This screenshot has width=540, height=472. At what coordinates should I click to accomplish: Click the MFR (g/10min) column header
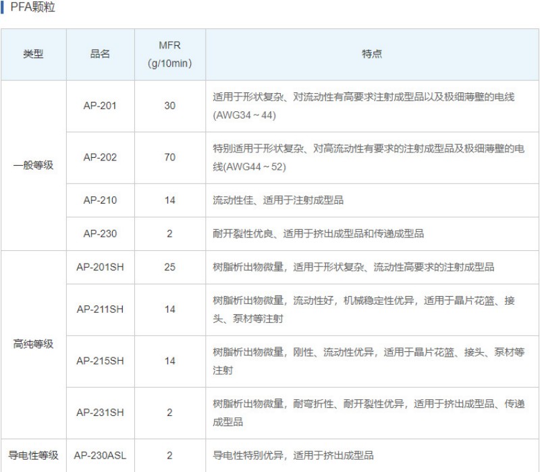pos(169,55)
